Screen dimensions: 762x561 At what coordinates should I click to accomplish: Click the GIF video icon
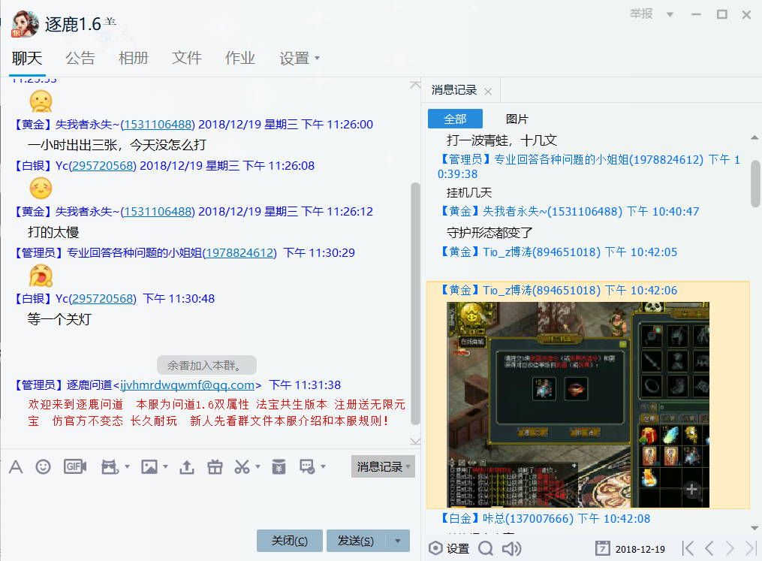pos(74,466)
